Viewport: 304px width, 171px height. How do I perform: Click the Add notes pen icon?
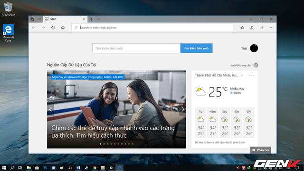pos(252,28)
